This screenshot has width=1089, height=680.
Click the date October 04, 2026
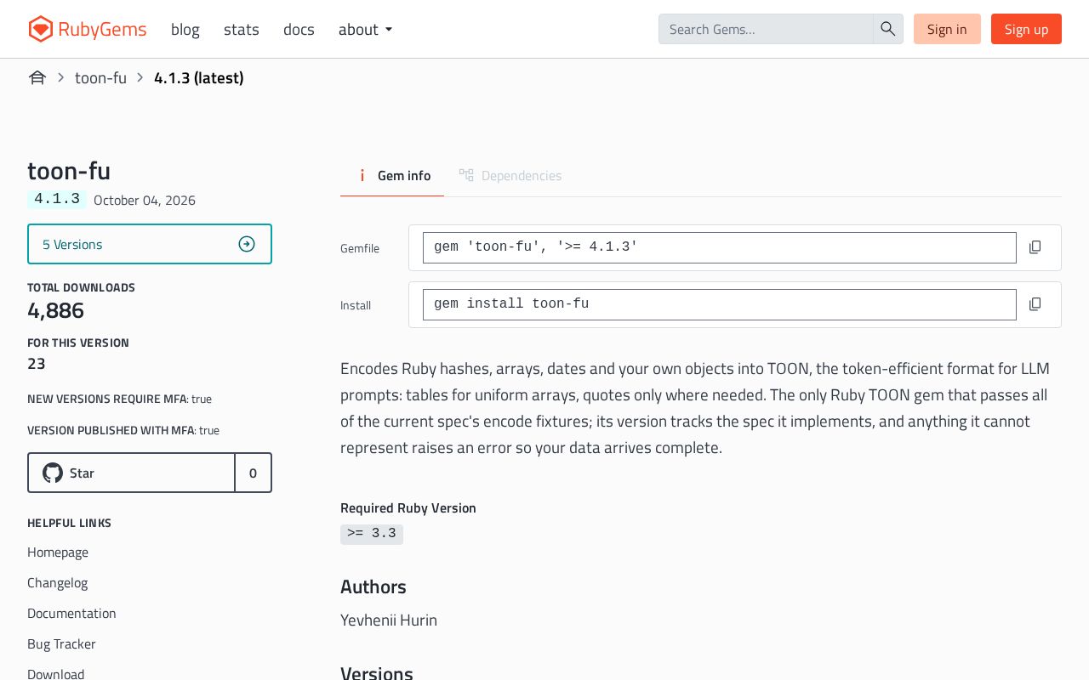pyautogui.click(x=145, y=200)
